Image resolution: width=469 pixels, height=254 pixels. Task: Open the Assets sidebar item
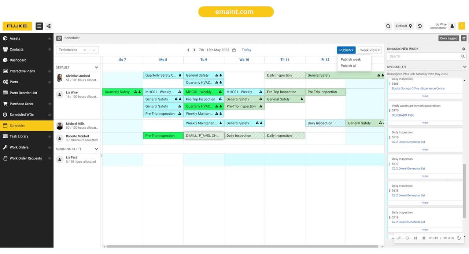click(x=27, y=38)
